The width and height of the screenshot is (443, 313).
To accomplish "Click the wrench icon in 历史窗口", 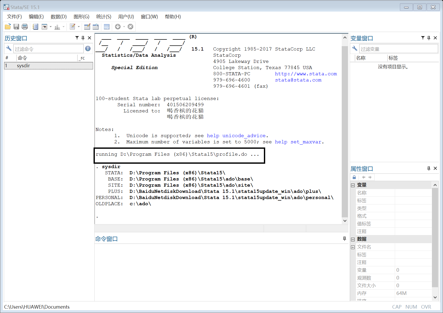I will (x=9, y=48).
